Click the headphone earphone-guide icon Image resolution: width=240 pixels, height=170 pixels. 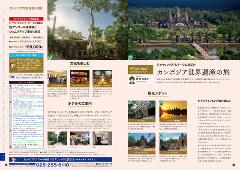point(12,76)
